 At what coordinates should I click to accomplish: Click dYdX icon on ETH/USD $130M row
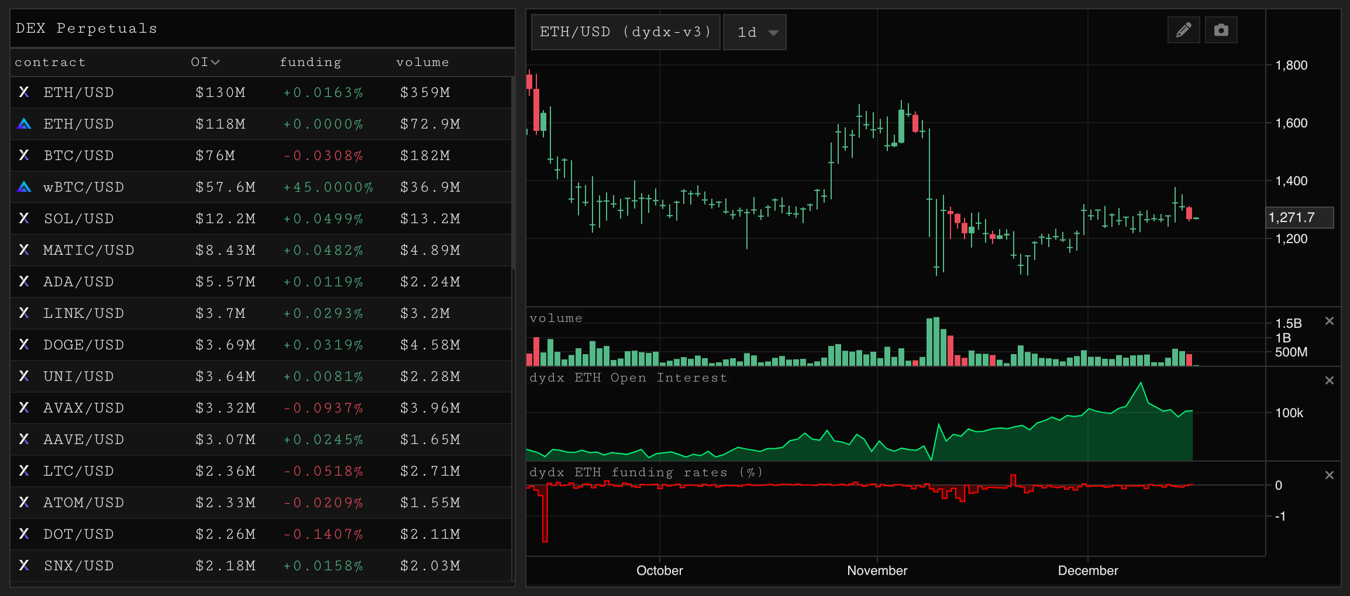click(x=24, y=92)
